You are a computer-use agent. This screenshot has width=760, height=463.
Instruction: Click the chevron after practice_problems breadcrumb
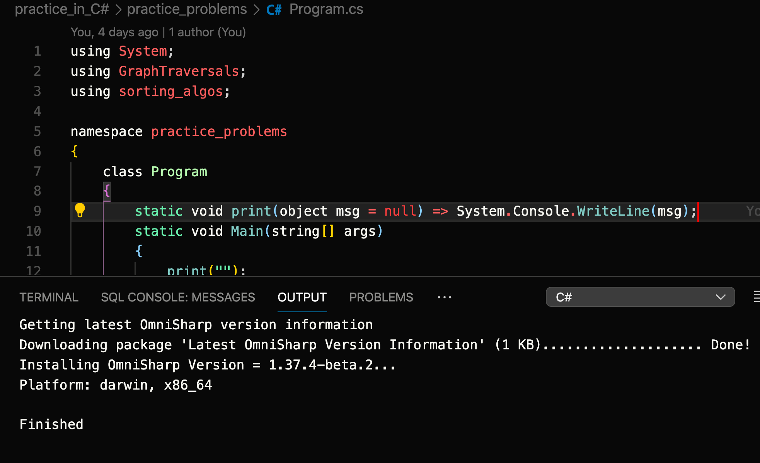256,9
